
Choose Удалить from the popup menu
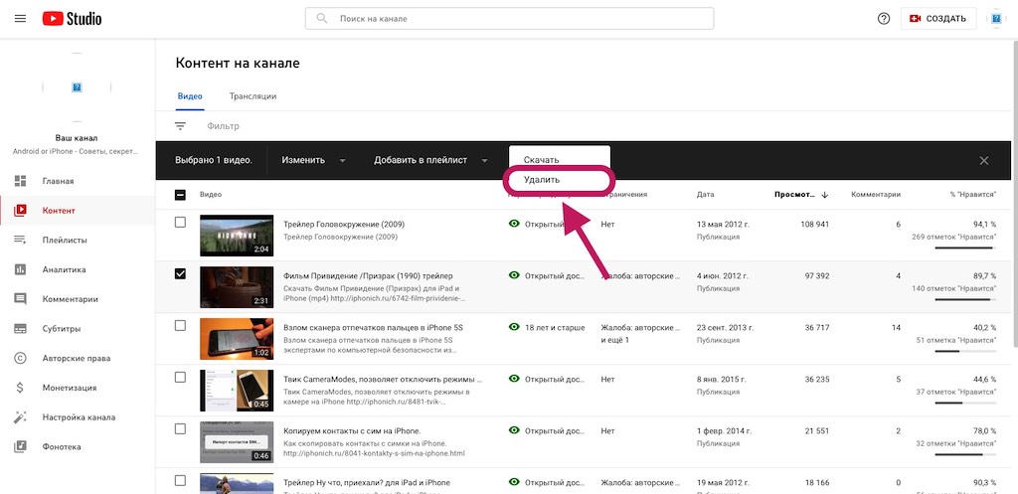point(542,180)
